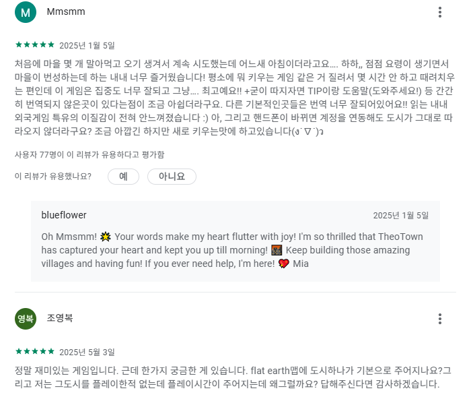Click Mmsmm's review date 2025년 1월 5일
Screen dimensions: 473x397
click(x=87, y=46)
